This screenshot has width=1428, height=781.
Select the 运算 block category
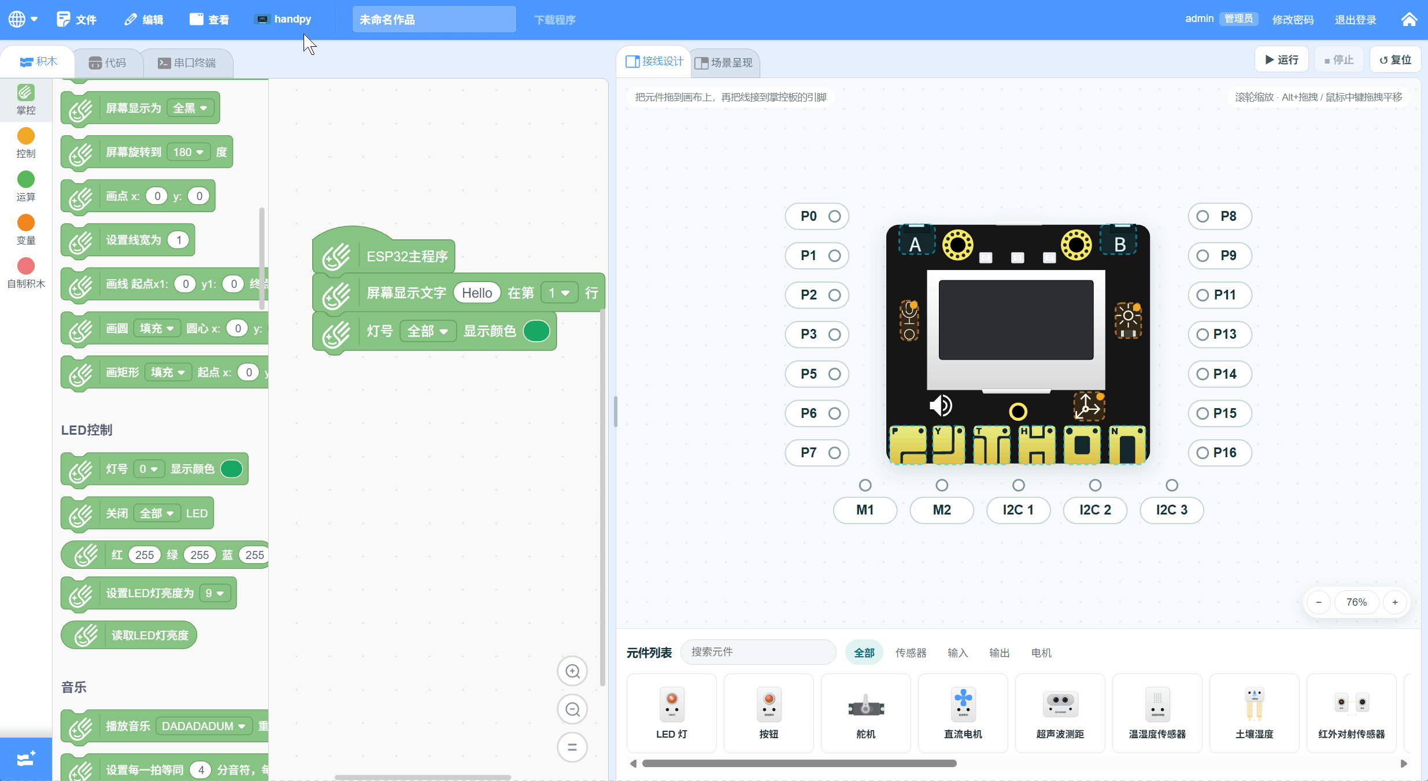pos(25,186)
